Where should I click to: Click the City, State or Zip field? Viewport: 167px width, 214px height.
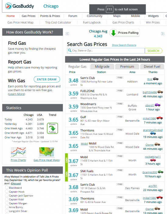point(106,51)
